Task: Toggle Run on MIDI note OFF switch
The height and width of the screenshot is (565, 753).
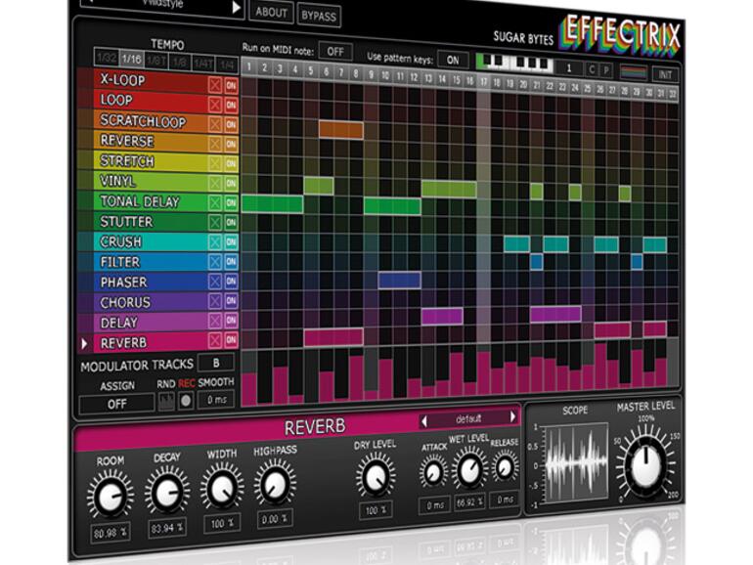Action: point(335,52)
